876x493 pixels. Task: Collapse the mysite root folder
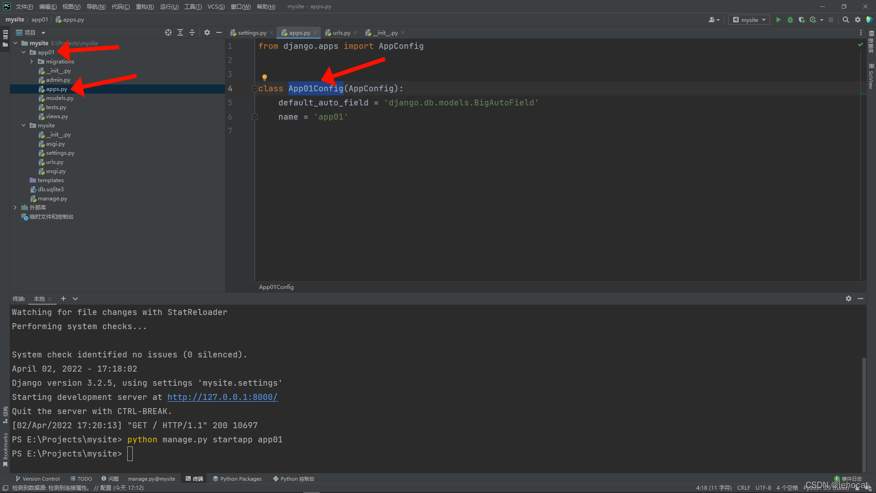click(16, 43)
